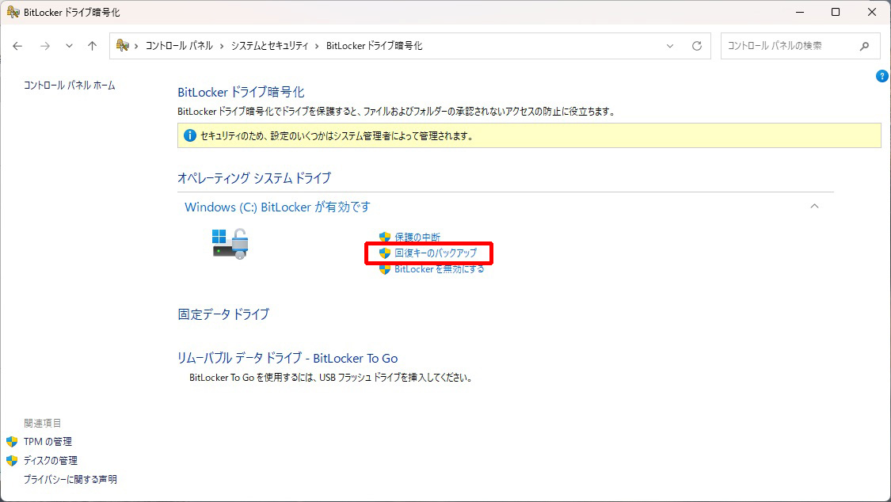Viewport: 891px width, 502px height.
Task: Click the Windows drive unlocked padlock icon
Action: click(230, 244)
